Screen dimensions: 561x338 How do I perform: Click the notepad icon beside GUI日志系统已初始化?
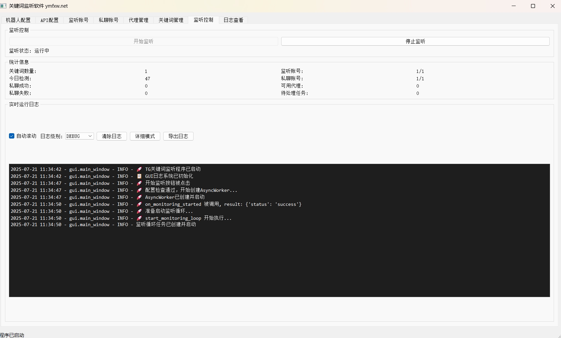click(x=139, y=176)
